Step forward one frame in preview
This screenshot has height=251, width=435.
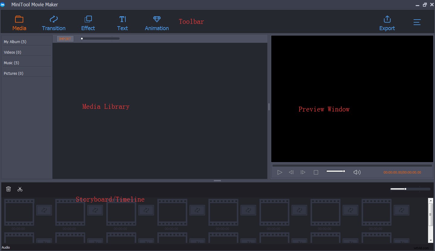pos(303,172)
